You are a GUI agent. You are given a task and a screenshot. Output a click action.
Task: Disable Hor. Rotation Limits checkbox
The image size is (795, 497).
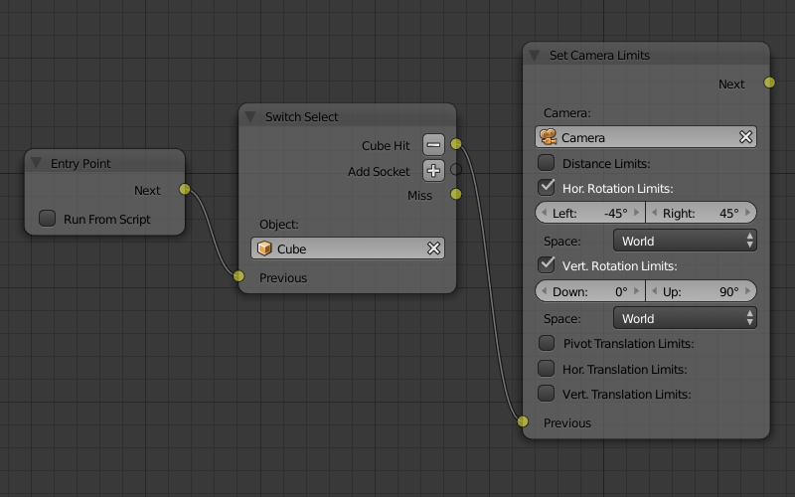click(546, 188)
